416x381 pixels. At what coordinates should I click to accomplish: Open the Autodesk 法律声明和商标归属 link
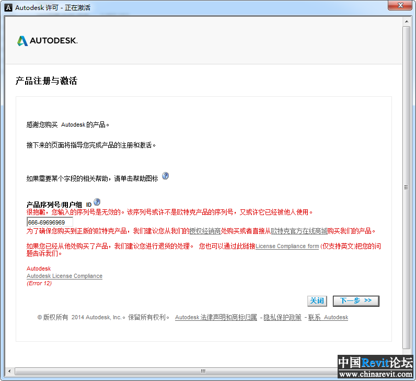click(216, 317)
